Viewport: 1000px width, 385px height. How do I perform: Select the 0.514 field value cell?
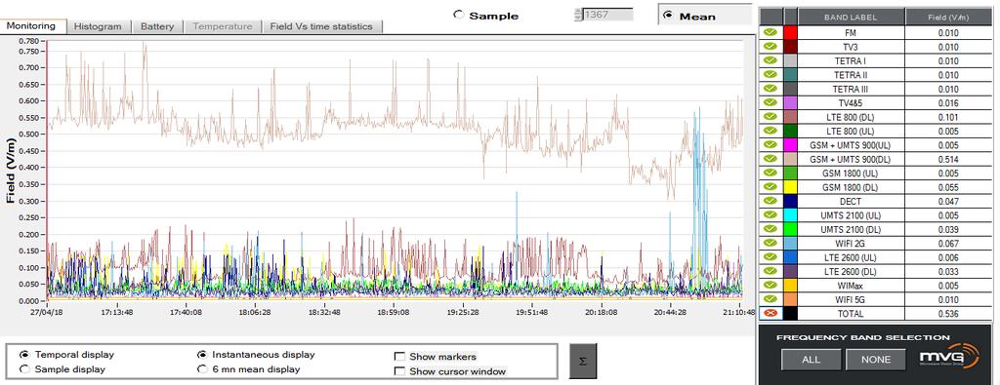click(x=947, y=159)
